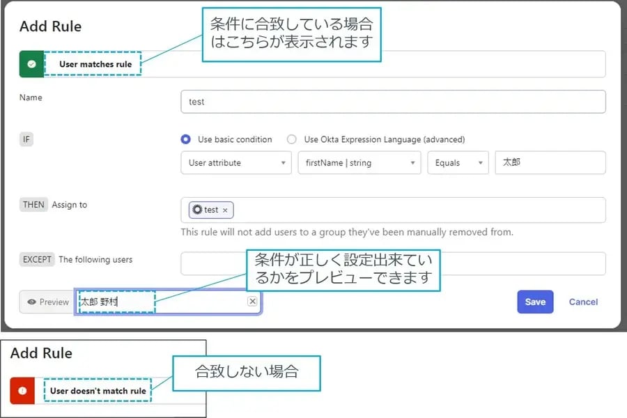
Task: Click the red alert icon in lower banner
Action: pos(22,391)
